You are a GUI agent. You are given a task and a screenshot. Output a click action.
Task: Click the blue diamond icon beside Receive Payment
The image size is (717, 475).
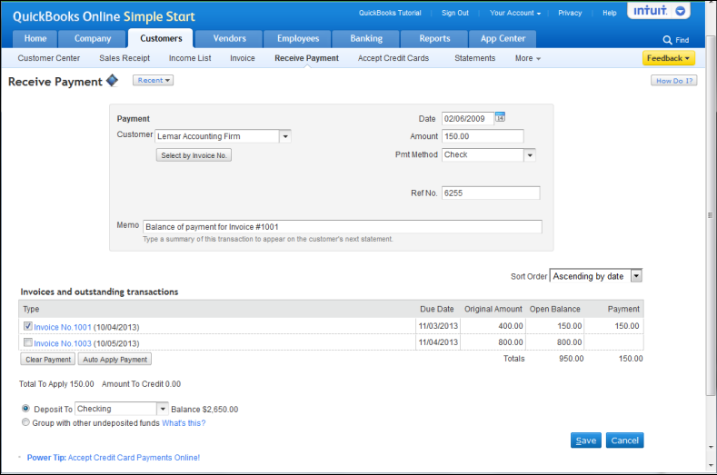coord(112,81)
